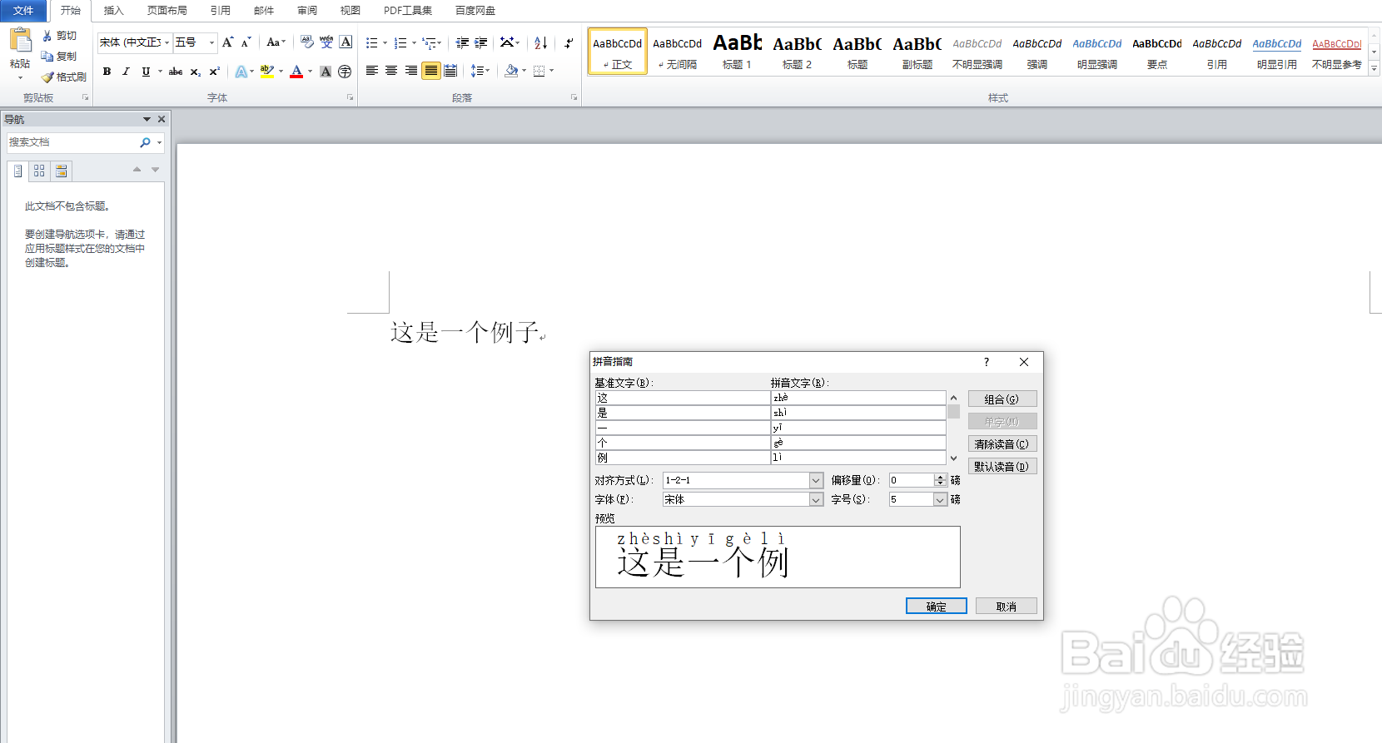The image size is (1382, 743).
Task: Open line spacing options
Action: click(x=477, y=71)
